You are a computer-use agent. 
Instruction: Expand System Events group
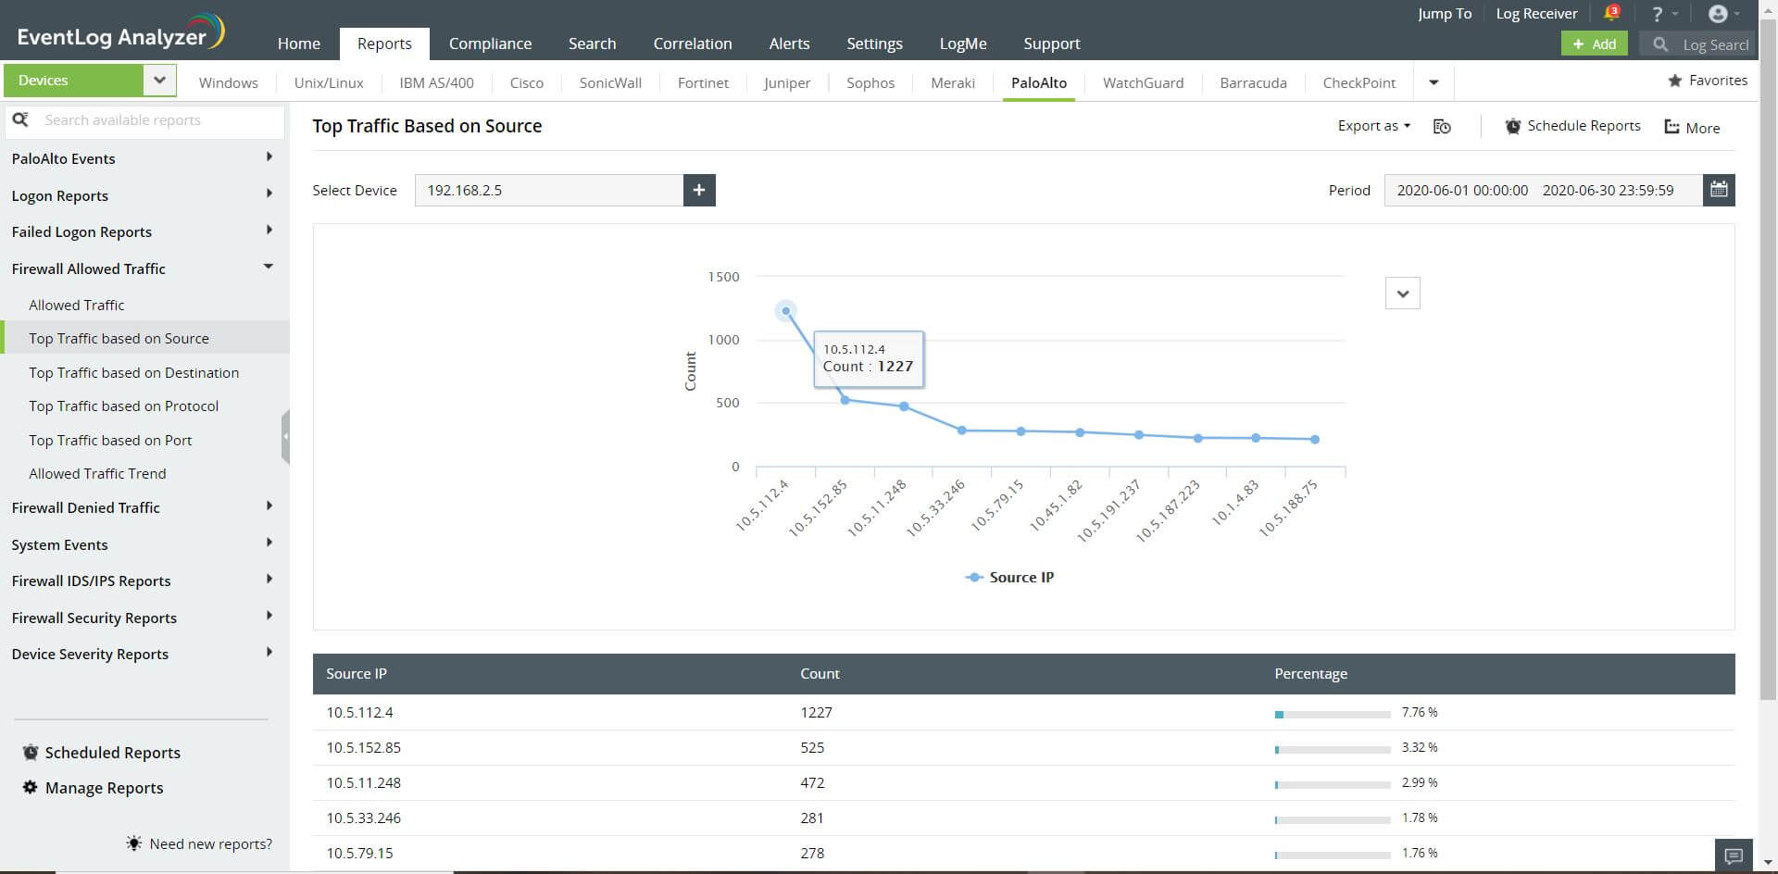(269, 543)
